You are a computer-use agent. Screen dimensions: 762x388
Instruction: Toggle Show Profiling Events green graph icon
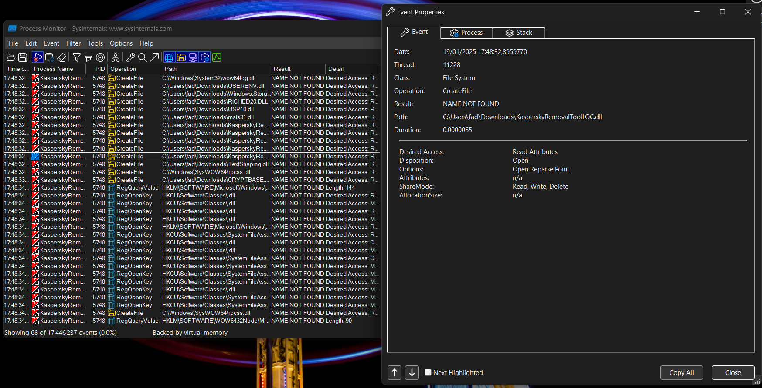point(217,57)
